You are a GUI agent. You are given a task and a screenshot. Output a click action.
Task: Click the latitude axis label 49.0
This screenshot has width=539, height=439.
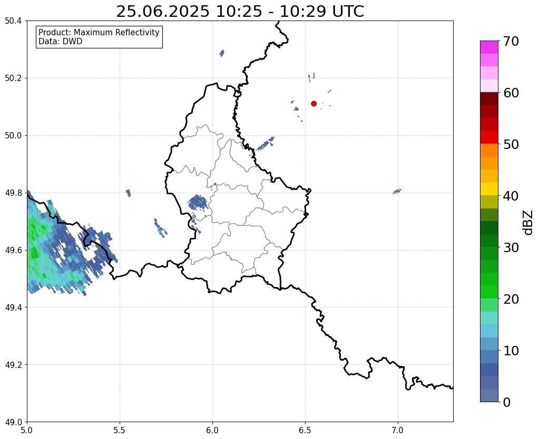13,422
